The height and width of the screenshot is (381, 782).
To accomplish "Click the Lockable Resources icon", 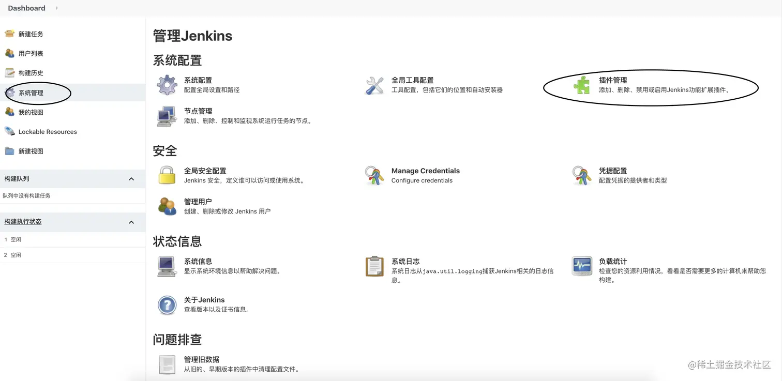I will (9, 132).
